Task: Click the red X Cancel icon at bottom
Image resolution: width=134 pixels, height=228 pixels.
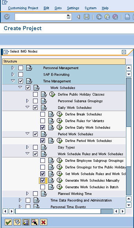Action: (x=44, y=222)
